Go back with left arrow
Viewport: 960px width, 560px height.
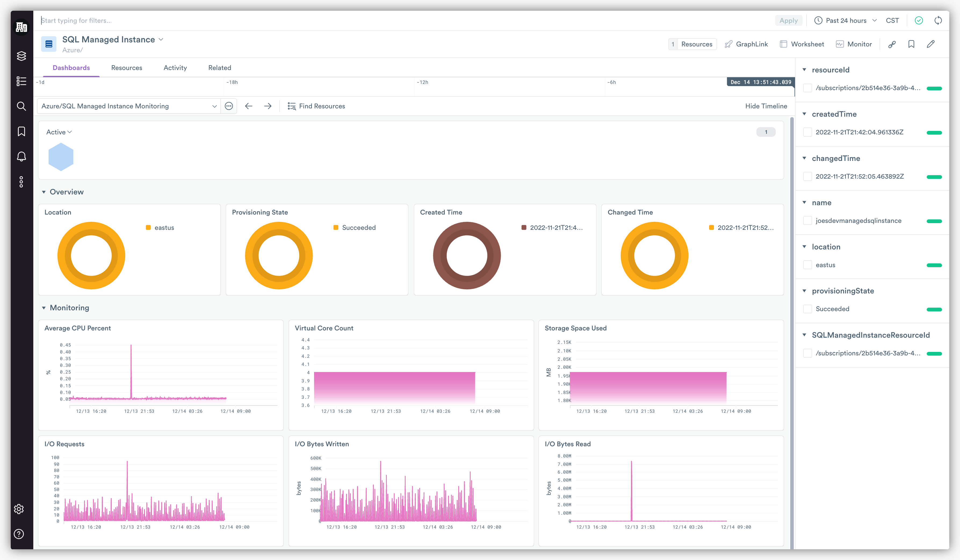point(248,106)
